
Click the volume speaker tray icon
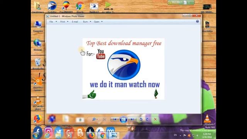click(197, 136)
